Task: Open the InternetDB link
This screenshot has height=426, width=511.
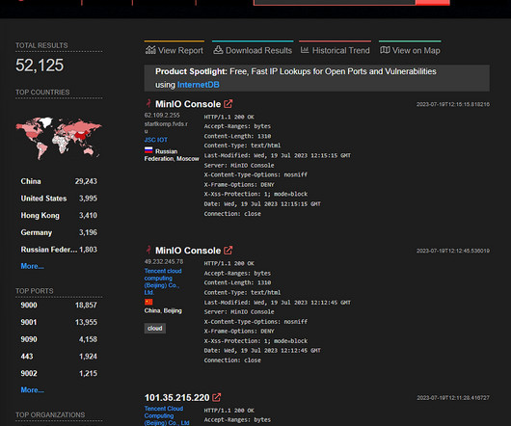Action: pyautogui.click(x=199, y=85)
